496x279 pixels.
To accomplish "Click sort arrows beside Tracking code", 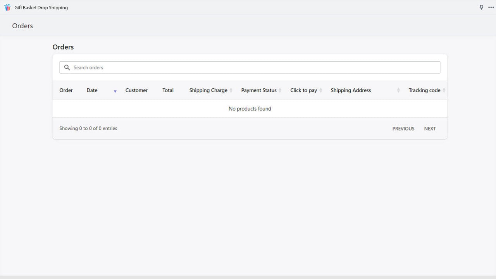I will 444,90.
